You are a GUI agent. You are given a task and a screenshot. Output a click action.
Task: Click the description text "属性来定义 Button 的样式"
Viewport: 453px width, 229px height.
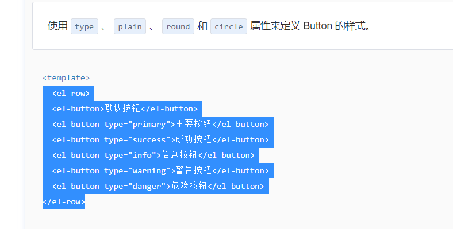pos(308,26)
